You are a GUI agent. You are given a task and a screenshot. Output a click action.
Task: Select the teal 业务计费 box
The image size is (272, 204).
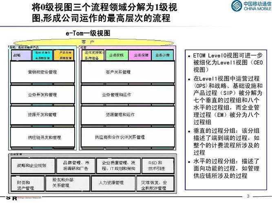(x=163, y=55)
